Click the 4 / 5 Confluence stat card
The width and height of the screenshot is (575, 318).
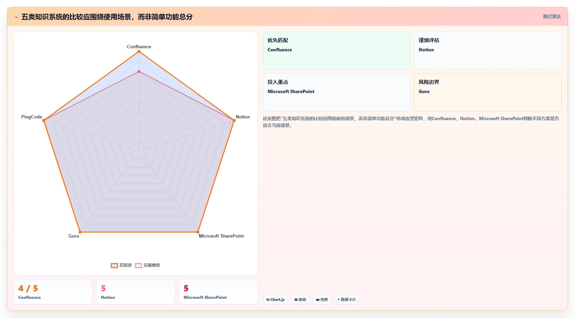click(x=53, y=292)
